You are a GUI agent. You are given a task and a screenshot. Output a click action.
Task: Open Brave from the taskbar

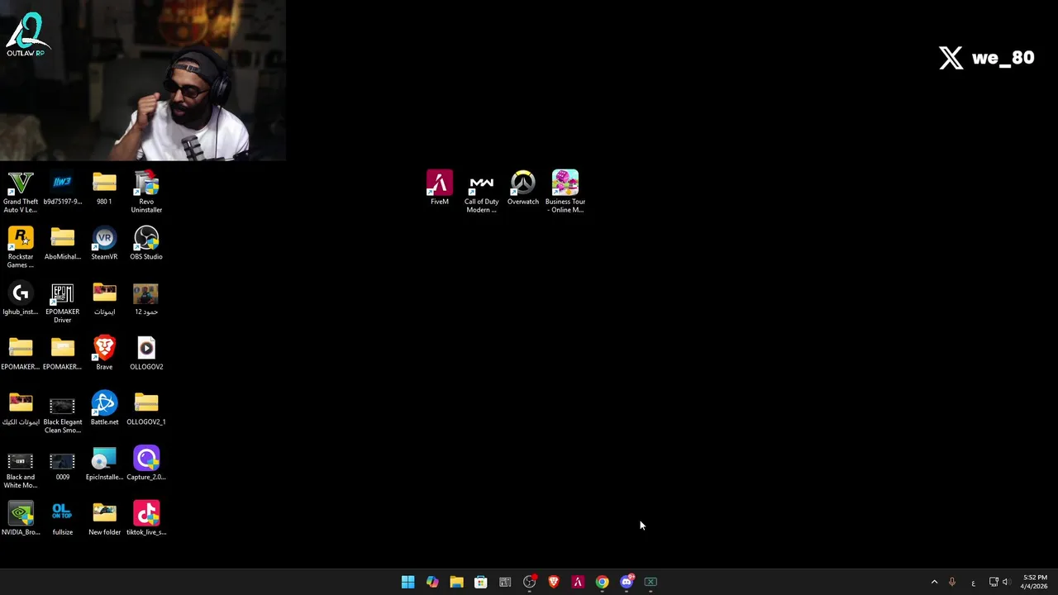(x=554, y=582)
